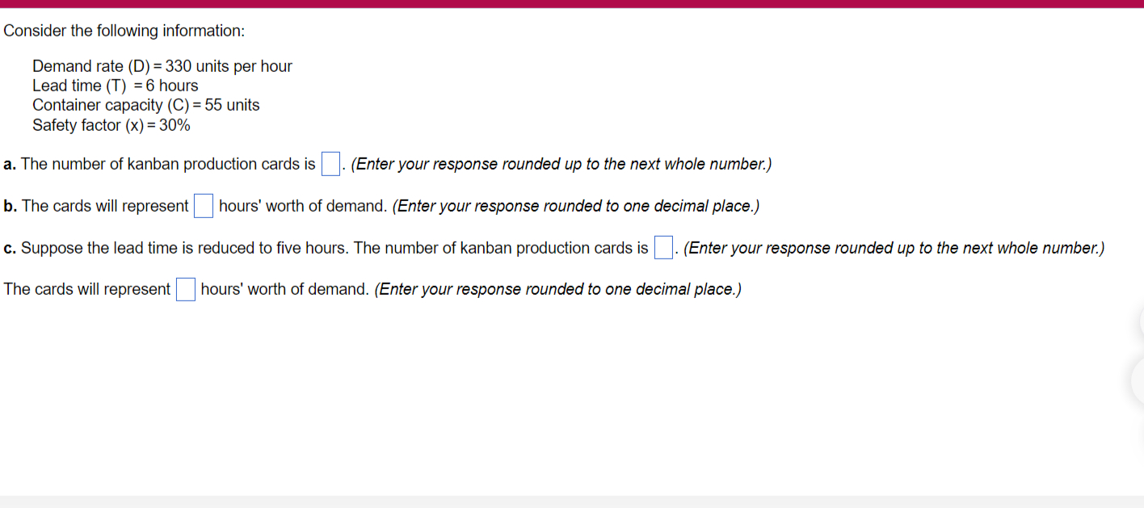1144x508 pixels.
Task: Click the kanban cards answer box in part c
Action: [x=663, y=248]
